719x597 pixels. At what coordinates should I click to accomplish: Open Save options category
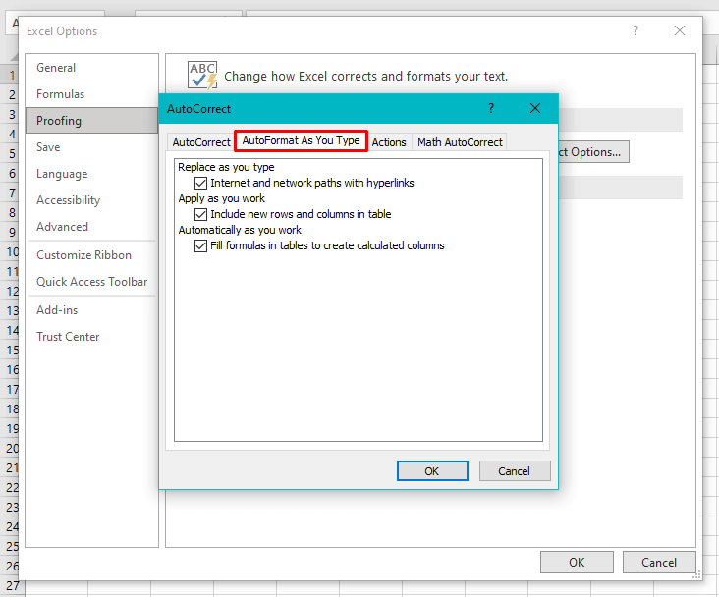point(91,147)
